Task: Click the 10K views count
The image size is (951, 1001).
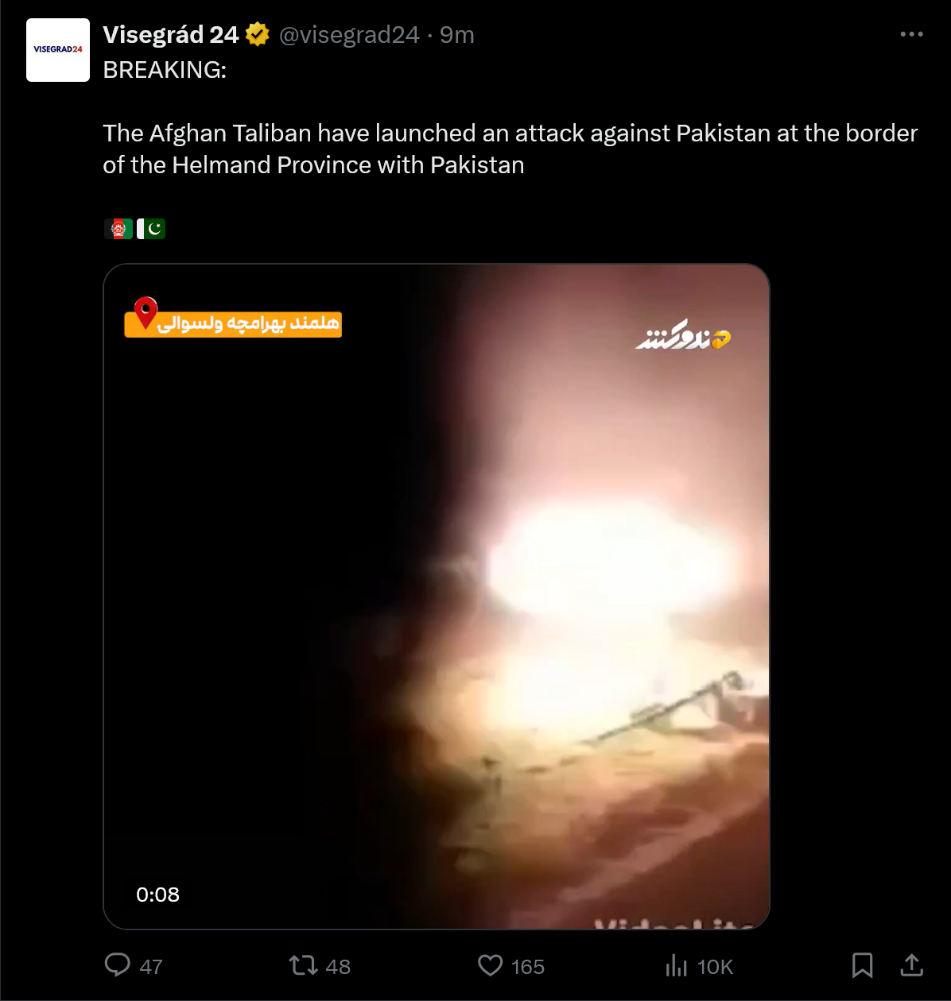Action: pos(715,967)
